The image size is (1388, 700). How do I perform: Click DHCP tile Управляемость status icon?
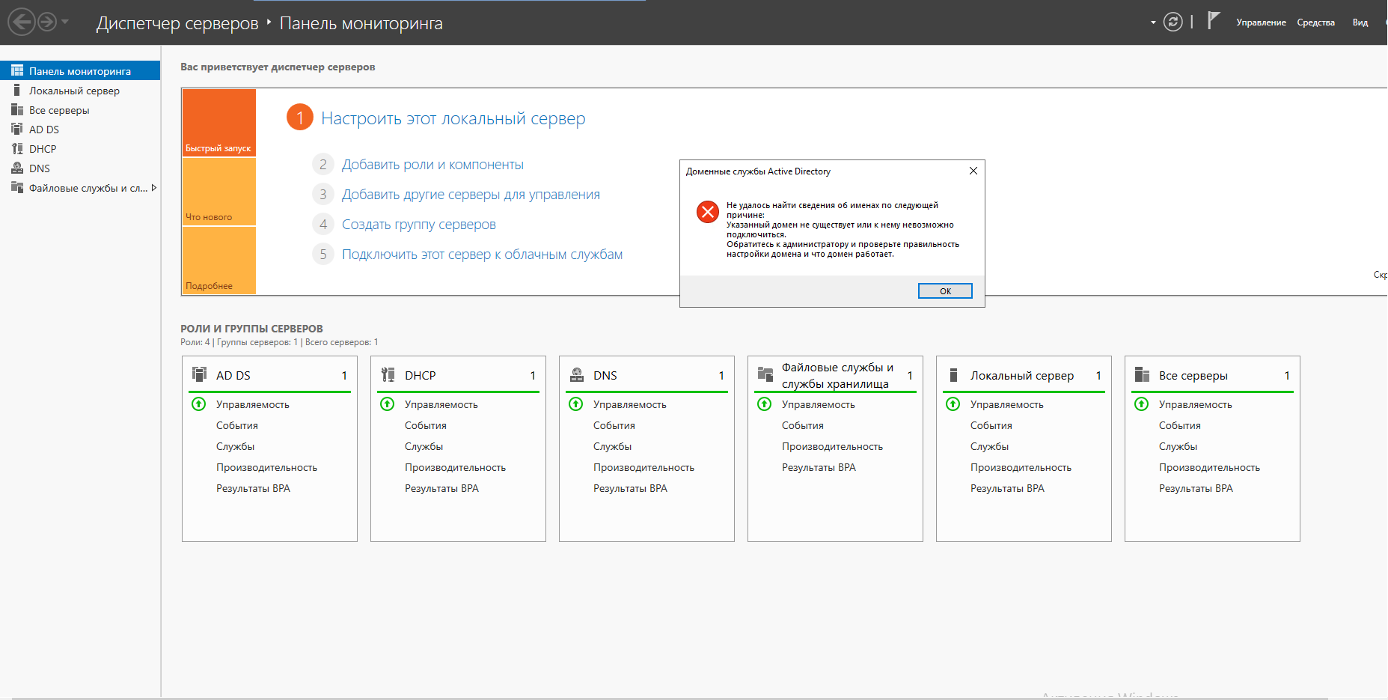point(388,404)
